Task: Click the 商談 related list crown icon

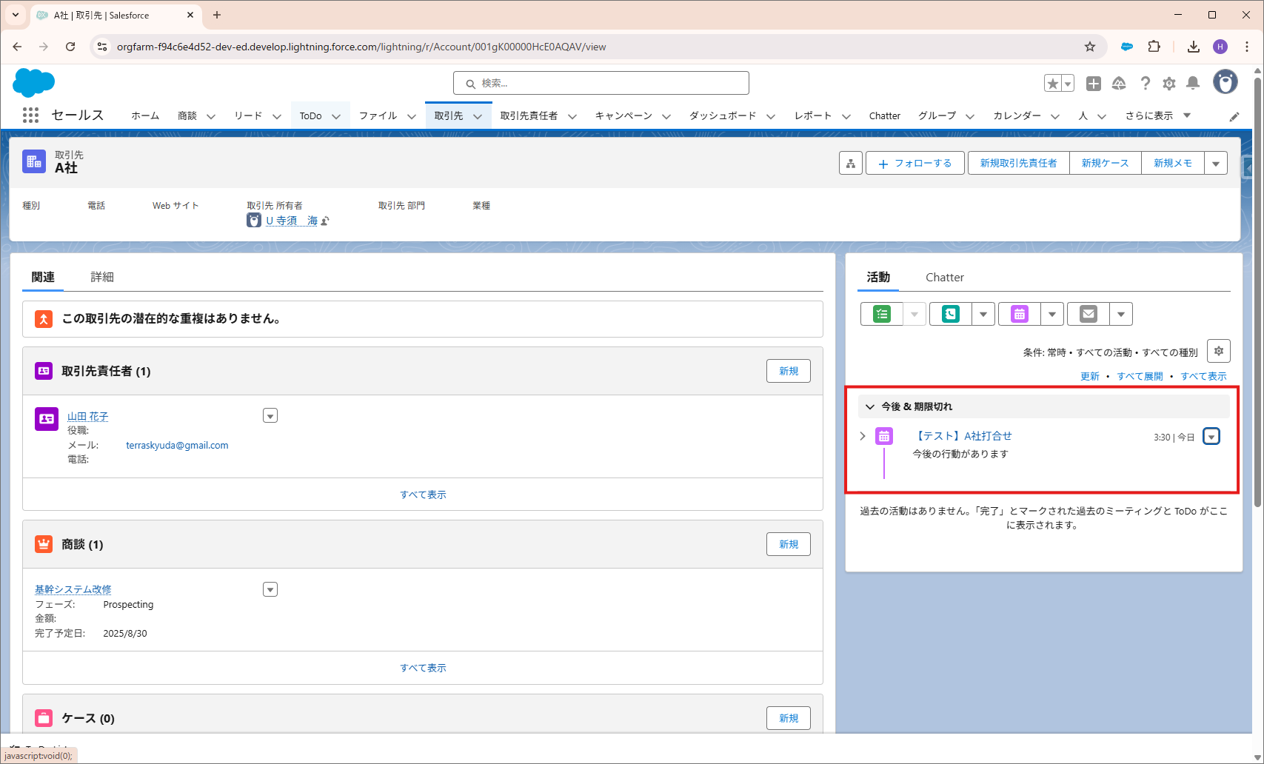Action: pos(44,544)
